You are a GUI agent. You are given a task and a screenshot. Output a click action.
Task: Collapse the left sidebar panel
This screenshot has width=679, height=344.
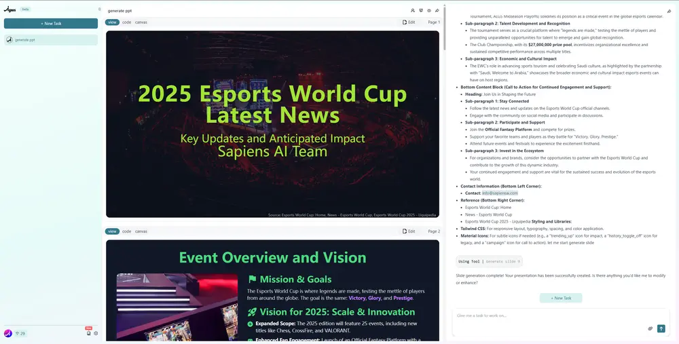tap(99, 9)
